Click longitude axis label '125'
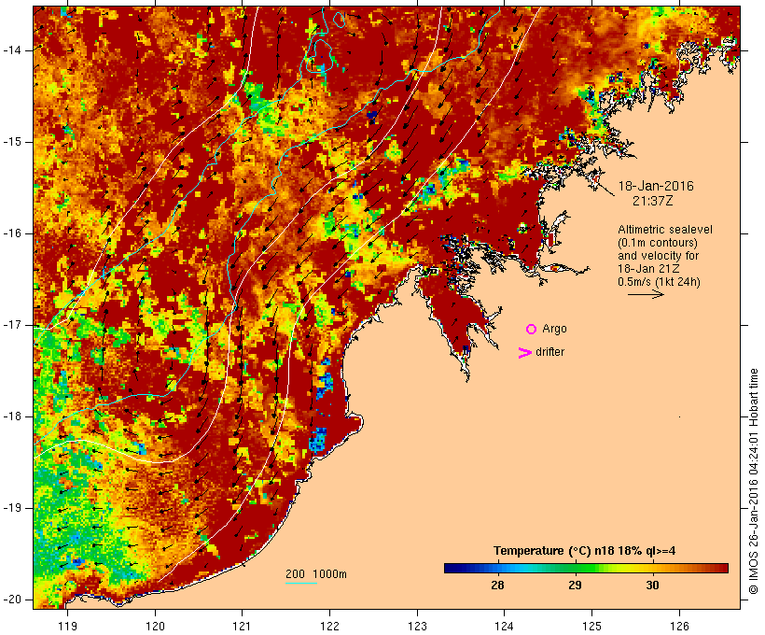Image resolution: width=765 pixels, height=635 pixels. coord(592,627)
